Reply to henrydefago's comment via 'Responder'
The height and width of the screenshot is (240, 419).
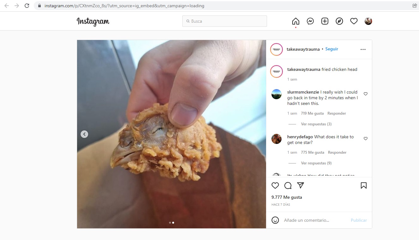[337, 152]
